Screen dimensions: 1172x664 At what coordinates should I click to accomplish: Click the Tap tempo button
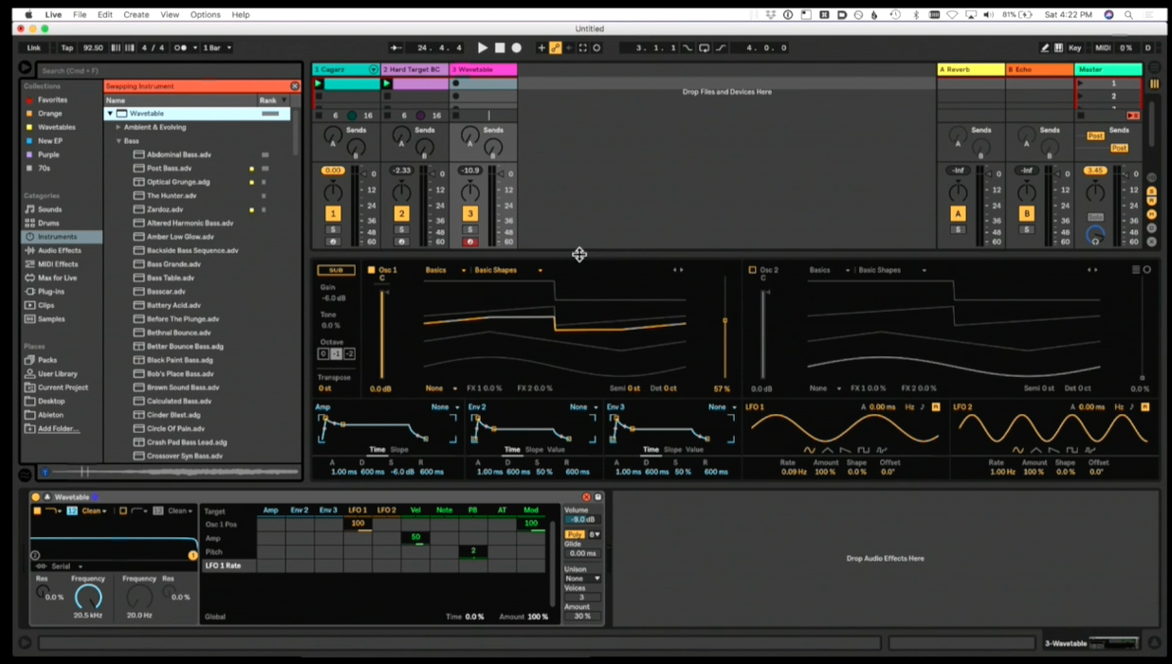[x=66, y=47]
